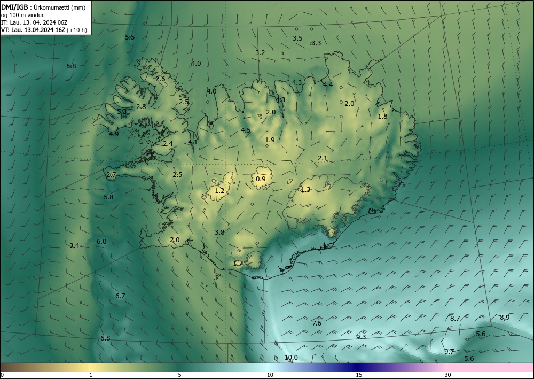Click the 6.0 value west of Reykjanes

coord(101,241)
